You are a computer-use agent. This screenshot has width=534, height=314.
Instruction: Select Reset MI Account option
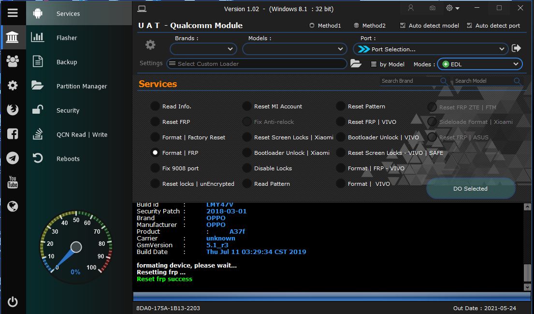tap(247, 106)
